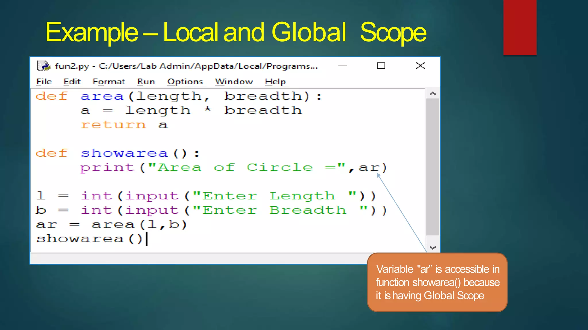Open the Options menu

[x=185, y=82]
